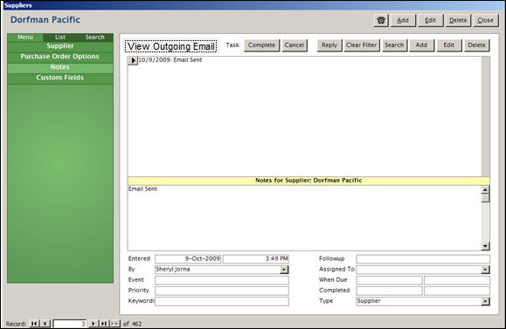Click Clear Filter button
The height and width of the screenshot is (329, 506).
click(x=362, y=45)
